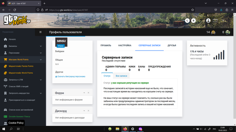The height and width of the screenshot is (132, 236).
Task: Open Firefox extensions puzzle icon
Action: click(x=227, y=10)
